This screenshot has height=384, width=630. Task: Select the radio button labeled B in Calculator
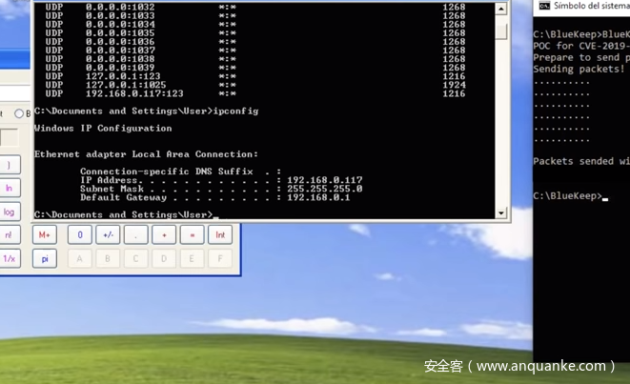[x=19, y=113]
